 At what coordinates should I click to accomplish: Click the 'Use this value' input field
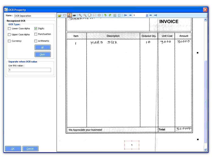tap(29, 70)
